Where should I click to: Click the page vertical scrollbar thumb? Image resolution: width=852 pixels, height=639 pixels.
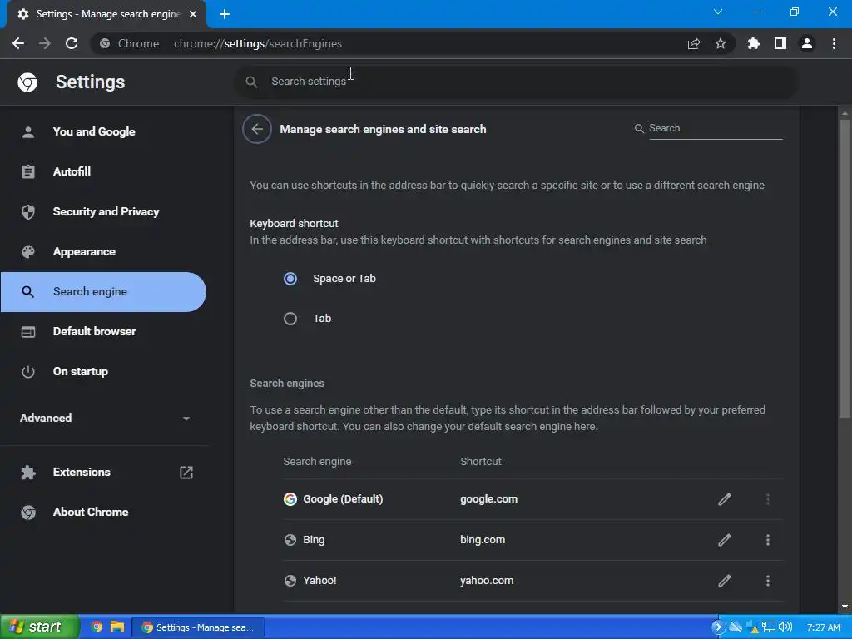coord(845,269)
